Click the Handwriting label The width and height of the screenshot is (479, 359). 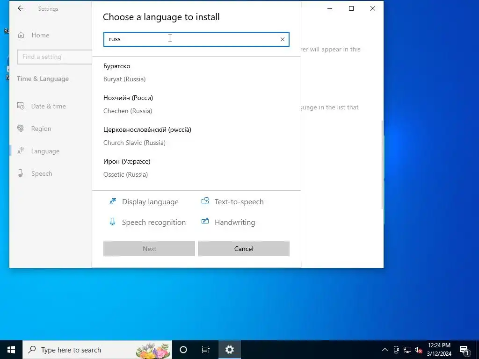point(235,222)
